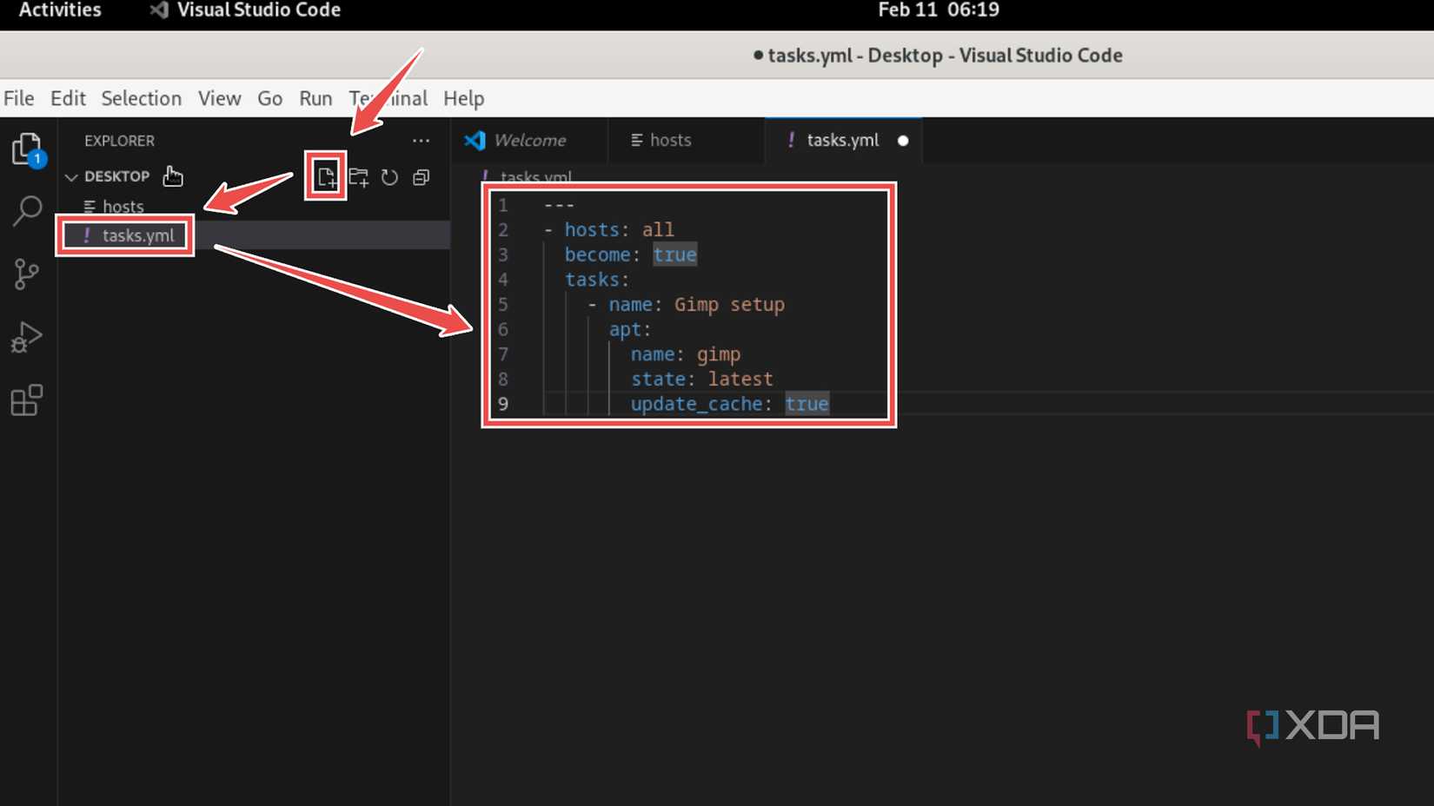Click Activities in the top bar
The image size is (1434, 806).
click(x=60, y=10)
